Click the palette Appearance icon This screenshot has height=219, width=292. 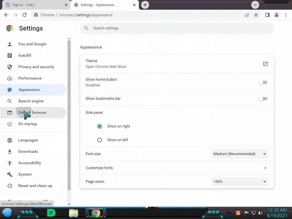[10, 90]
